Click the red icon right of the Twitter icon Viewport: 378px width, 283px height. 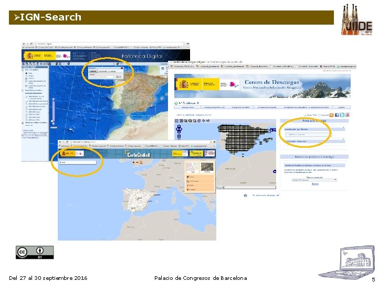click(348, 115)
